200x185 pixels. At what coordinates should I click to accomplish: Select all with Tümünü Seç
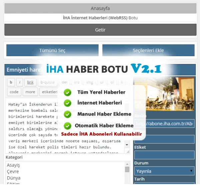click(52, 50)
